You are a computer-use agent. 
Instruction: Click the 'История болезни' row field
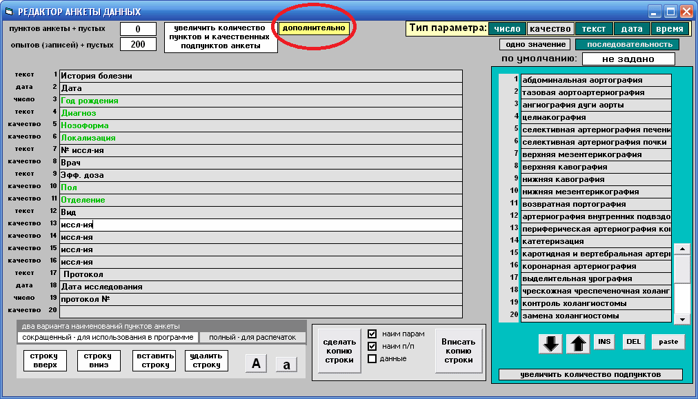tap(261, 76)
